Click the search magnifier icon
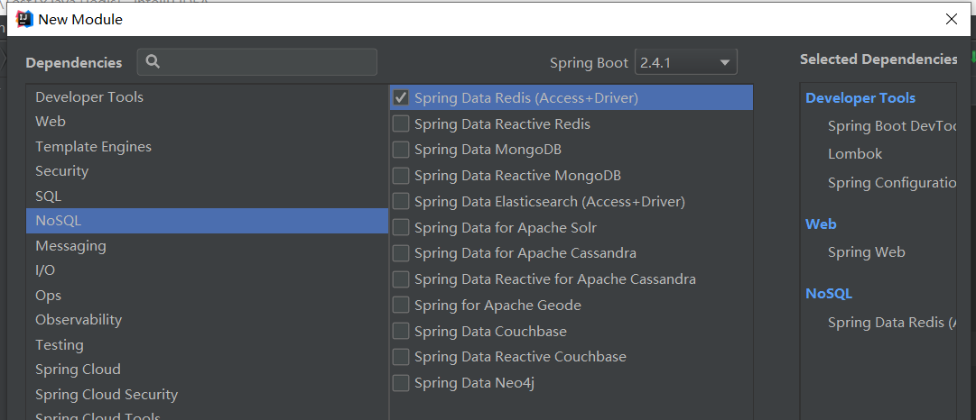 pyautogui.click(x=153, y=62)
